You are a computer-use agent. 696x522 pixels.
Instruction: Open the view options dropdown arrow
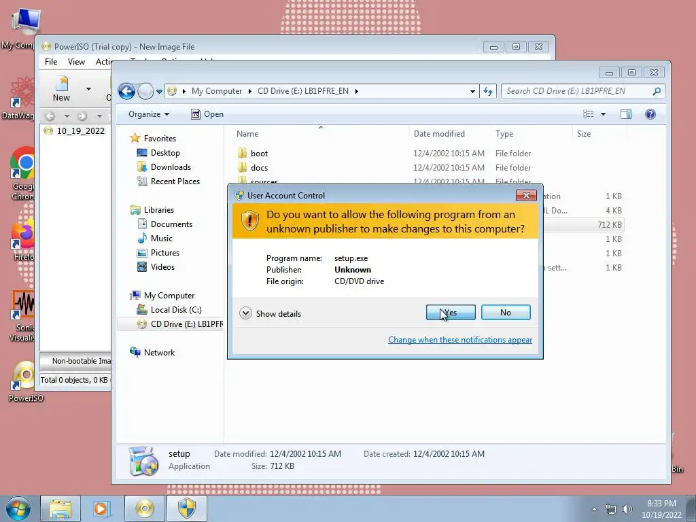(603, 114)
